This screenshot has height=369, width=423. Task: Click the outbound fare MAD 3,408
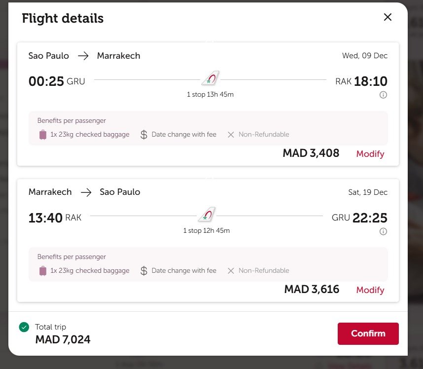coord(311,153)
